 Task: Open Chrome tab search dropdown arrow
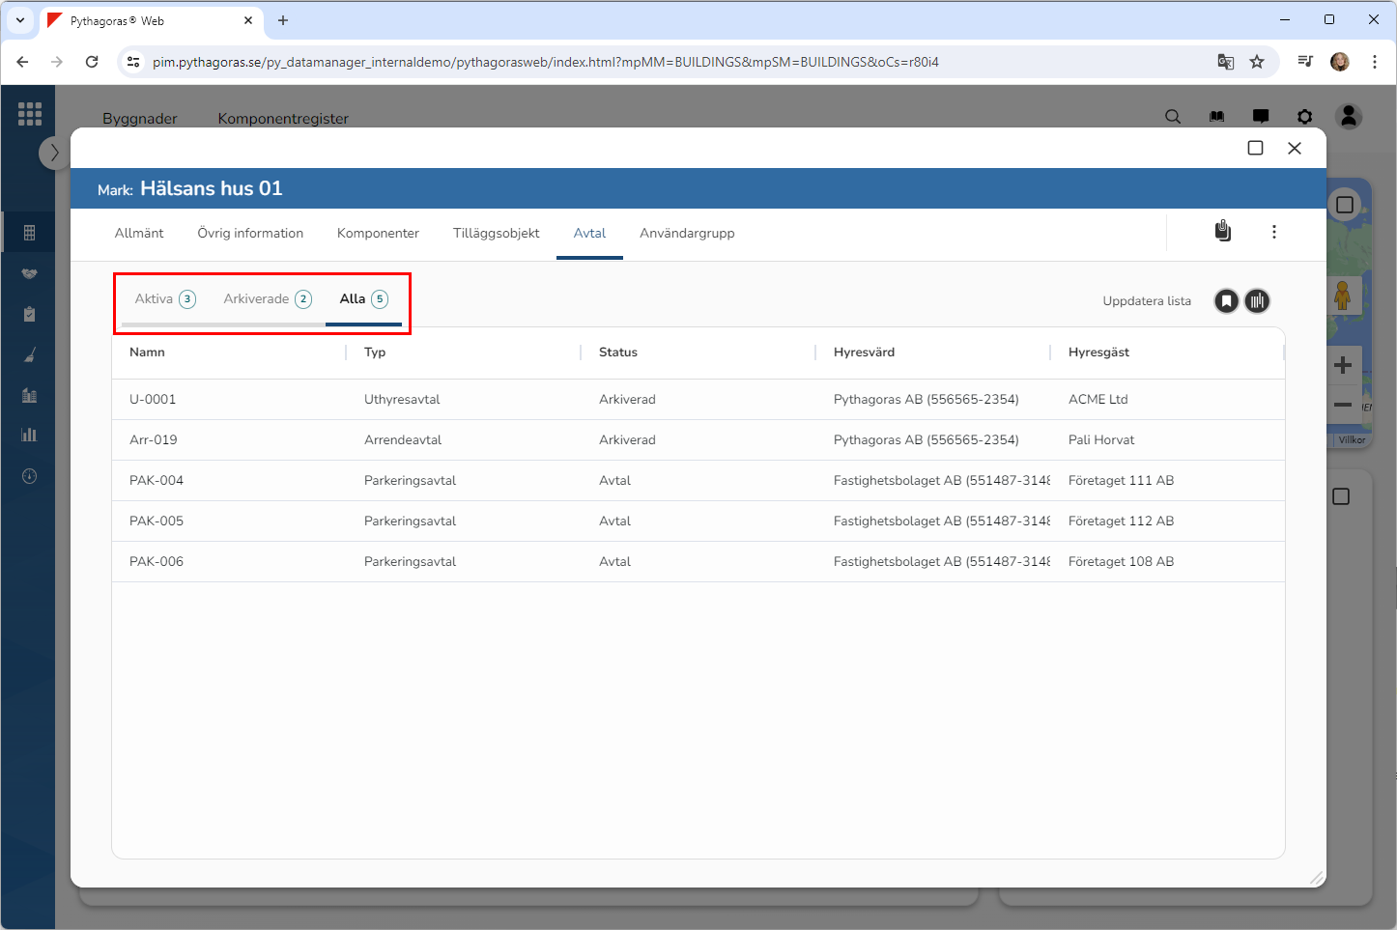click(x=20, y=20)
